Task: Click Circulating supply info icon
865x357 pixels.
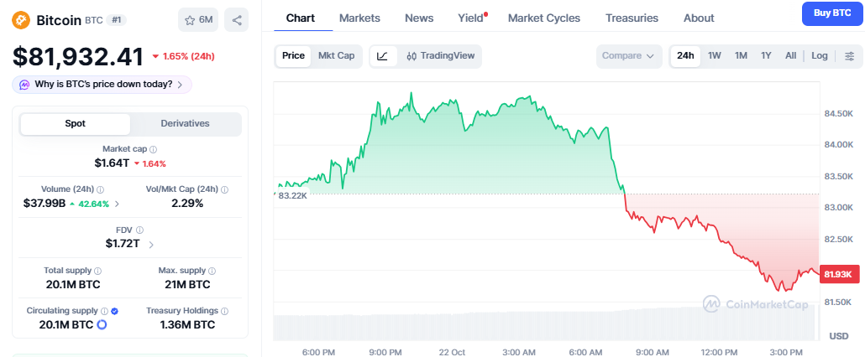Action: pos(104,311)
